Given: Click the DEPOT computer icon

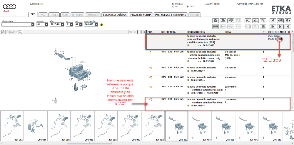Looking at the screenshot, I should point(255,21).
